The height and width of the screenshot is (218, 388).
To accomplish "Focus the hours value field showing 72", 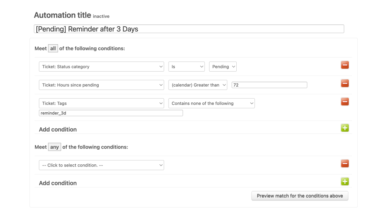I will [269, 85].
